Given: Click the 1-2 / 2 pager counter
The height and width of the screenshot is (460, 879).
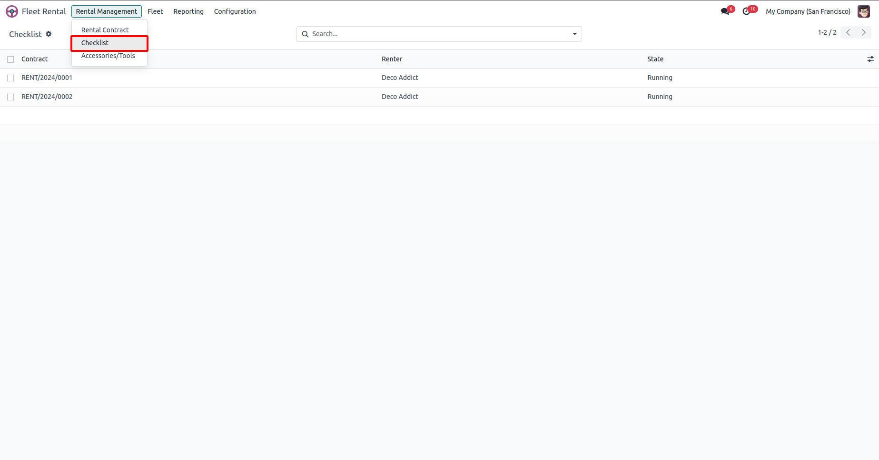Looking at the screenshot, I should click(827, 32).
